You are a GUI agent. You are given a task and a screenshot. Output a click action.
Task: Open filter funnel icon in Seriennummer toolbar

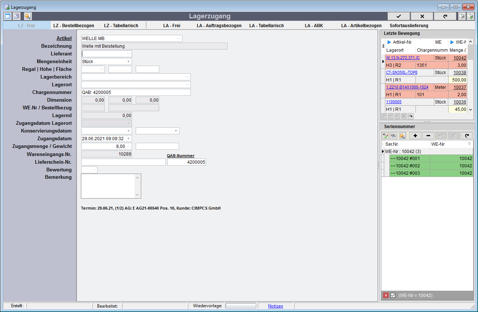click(x=385, y=135)
